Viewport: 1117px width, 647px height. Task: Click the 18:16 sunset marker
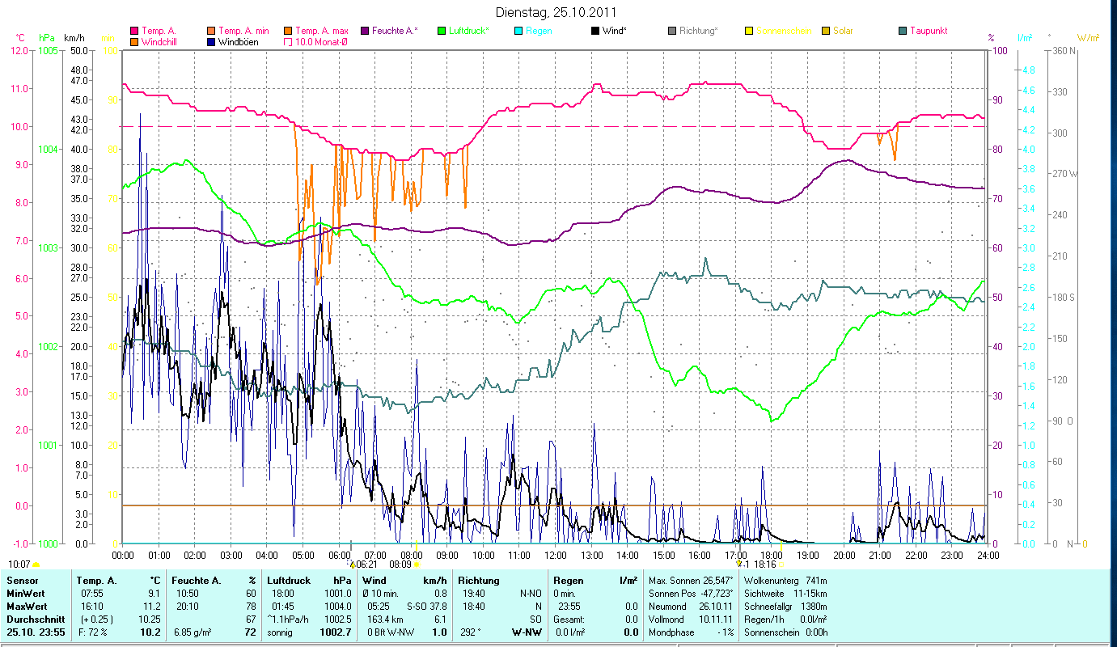tap(781, 565)
